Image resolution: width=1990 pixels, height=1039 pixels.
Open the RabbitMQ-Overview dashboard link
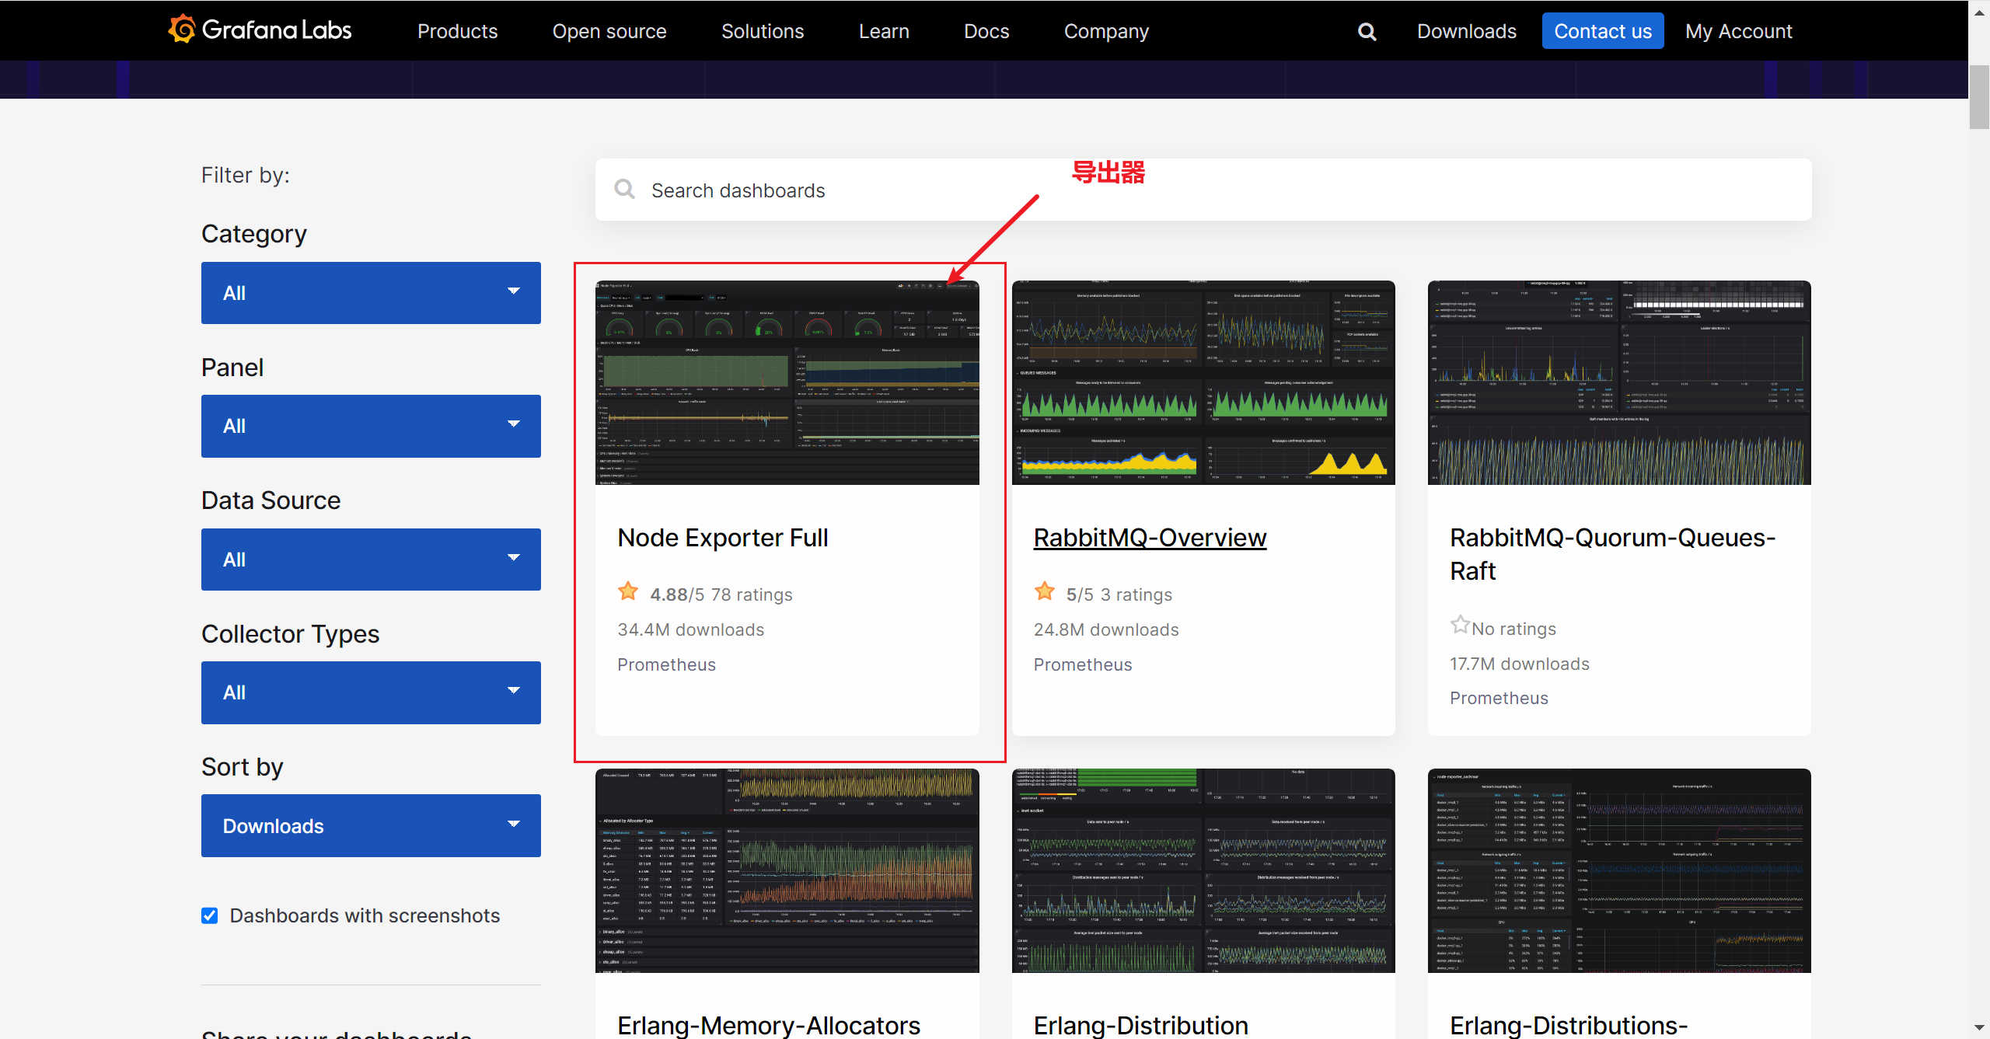pyautogui.click(x=1150, y=538)
